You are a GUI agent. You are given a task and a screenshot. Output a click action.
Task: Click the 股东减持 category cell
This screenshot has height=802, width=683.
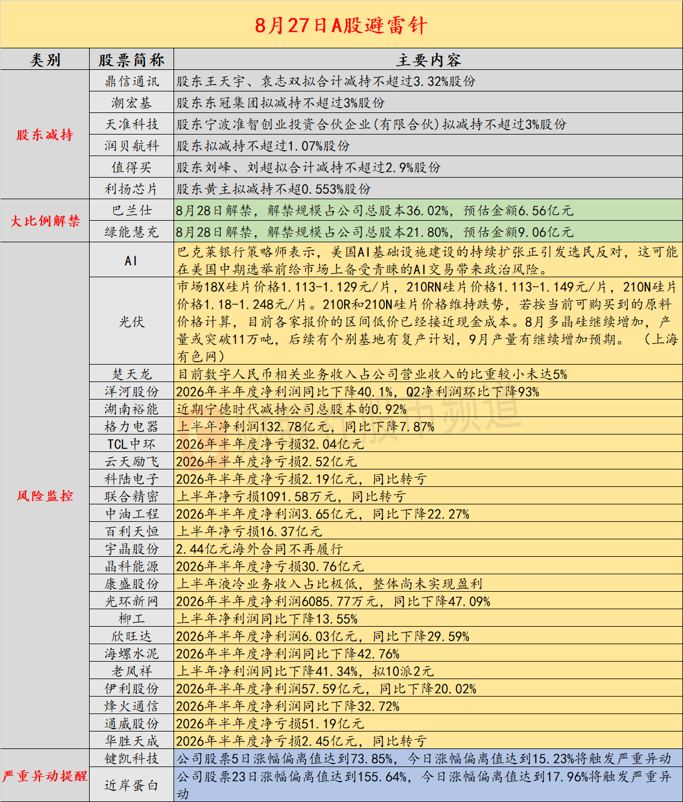[45, 135]
